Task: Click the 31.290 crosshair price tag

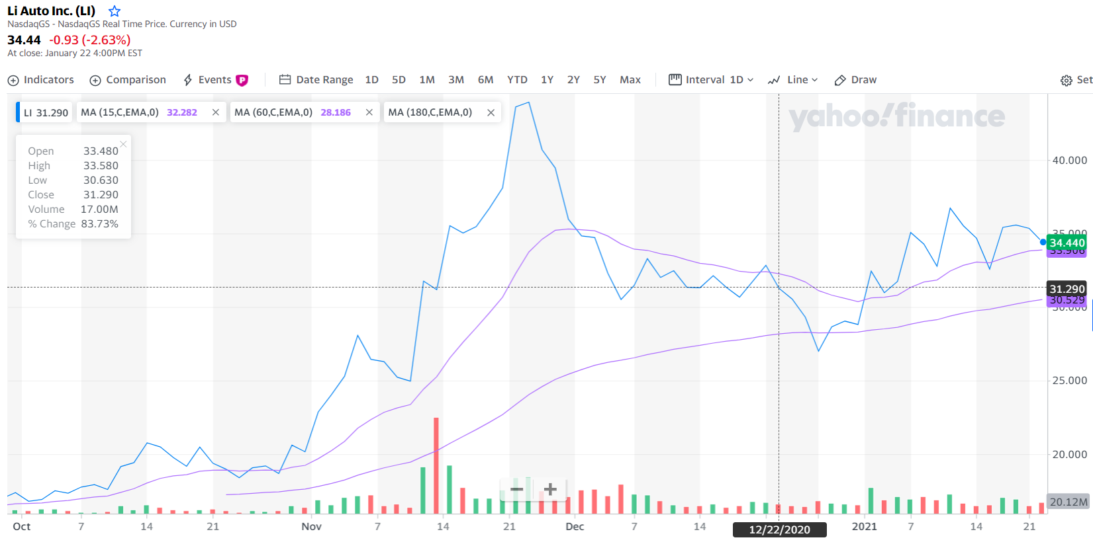Action: coord(1067,289)
